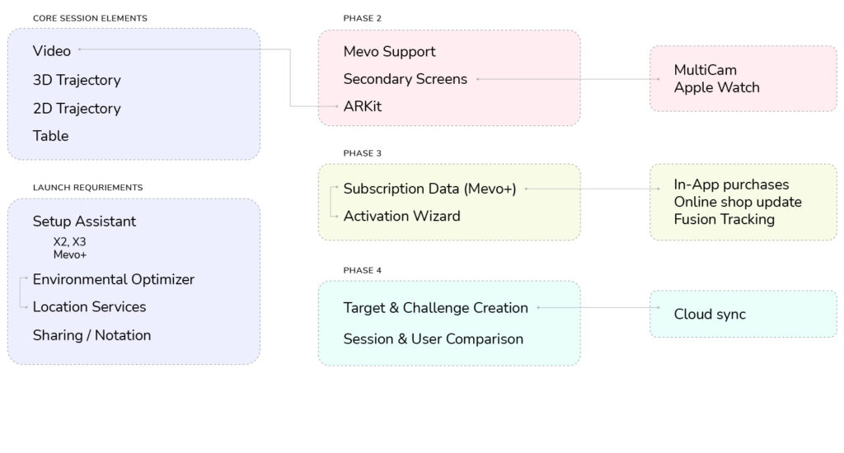Select the ARKit item
The width and height of the screenshot is (844, 453).
click(x=363, y=106)
